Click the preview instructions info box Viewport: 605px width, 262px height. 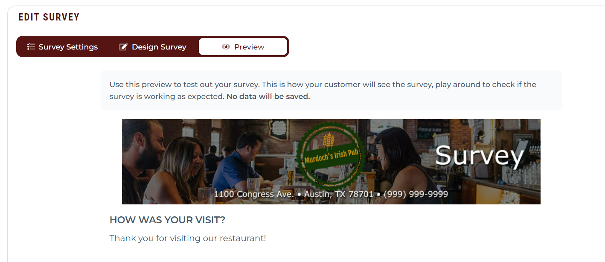[x=332, y=90]
